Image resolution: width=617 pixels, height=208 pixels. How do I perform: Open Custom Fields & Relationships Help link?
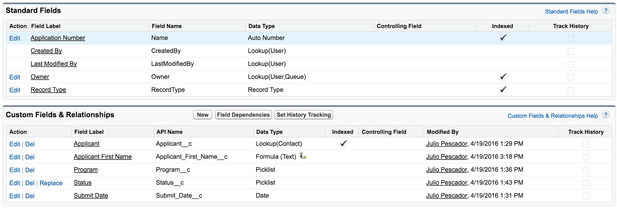(x=553, y=116)
